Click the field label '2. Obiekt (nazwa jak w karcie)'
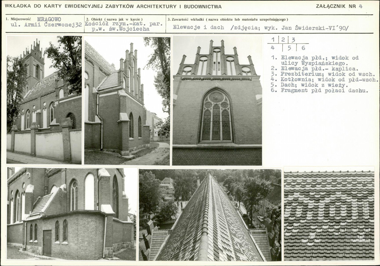The image size is (380, 266). coord(114,19)
